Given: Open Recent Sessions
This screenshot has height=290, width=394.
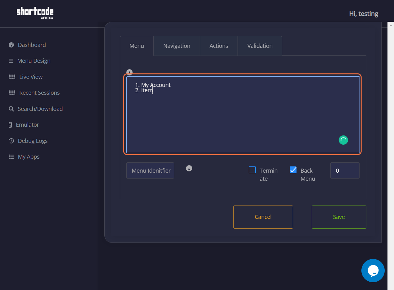Looking at the screenshot, I should tap(39, 93).
